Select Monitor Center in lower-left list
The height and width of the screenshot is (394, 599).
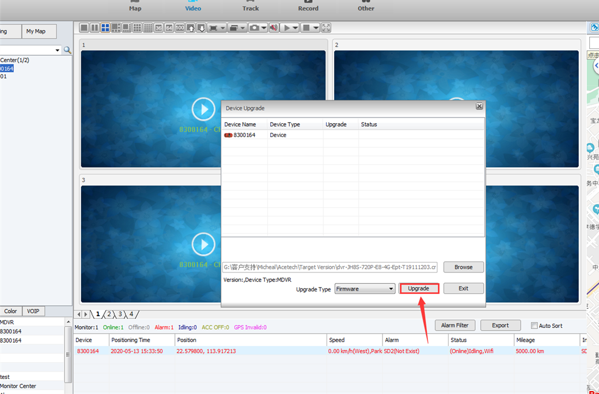18,386
